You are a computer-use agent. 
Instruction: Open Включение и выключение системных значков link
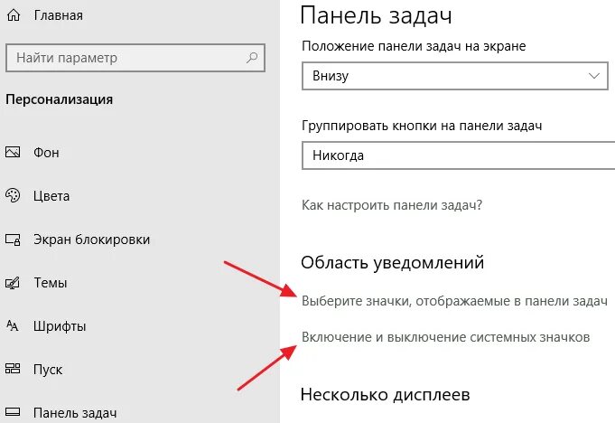[445, 337]
